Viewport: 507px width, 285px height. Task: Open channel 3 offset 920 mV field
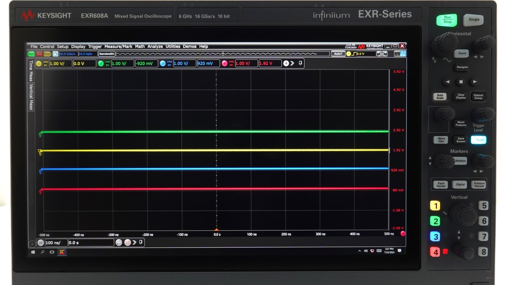(x=208, y=64)
